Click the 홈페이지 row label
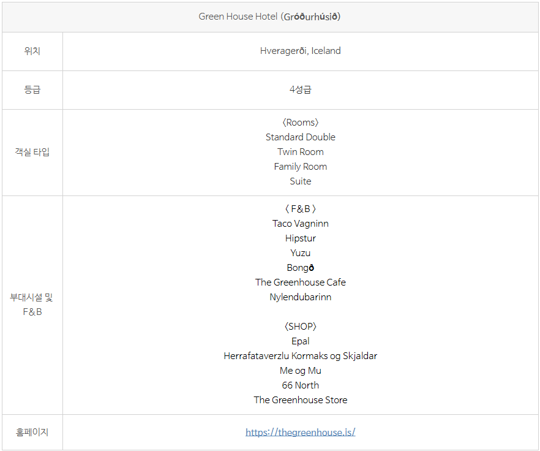540x451 pixels. 32,432
